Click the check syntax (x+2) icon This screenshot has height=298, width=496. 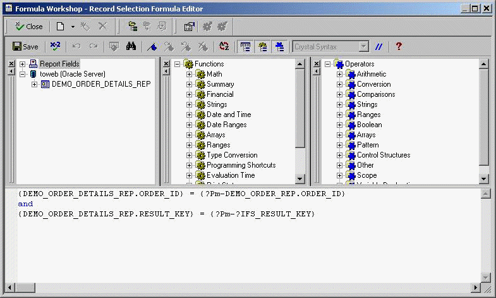tap(55, 46)
